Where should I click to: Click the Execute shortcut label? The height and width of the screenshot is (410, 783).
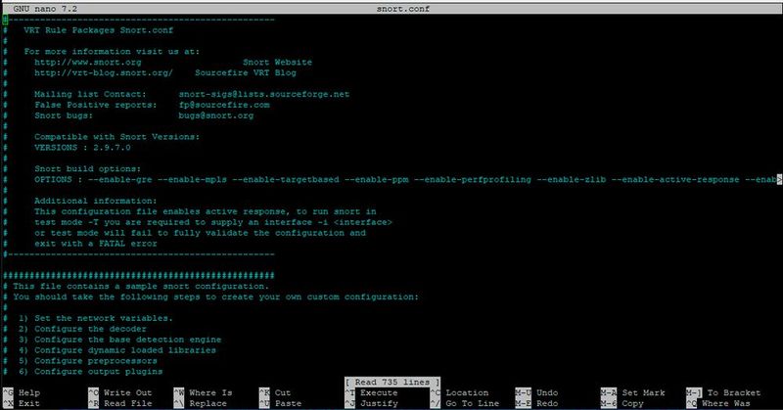[x=379, y=392]
